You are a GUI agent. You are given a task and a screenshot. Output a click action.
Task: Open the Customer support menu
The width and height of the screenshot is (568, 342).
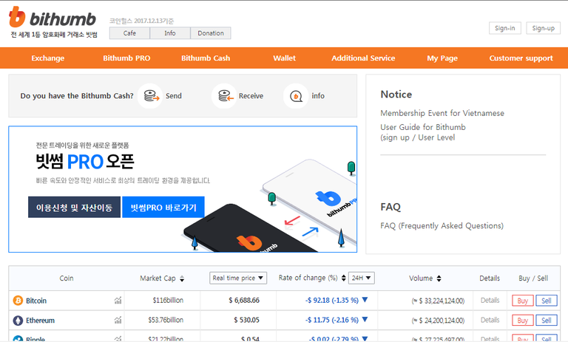pos(521,58)
